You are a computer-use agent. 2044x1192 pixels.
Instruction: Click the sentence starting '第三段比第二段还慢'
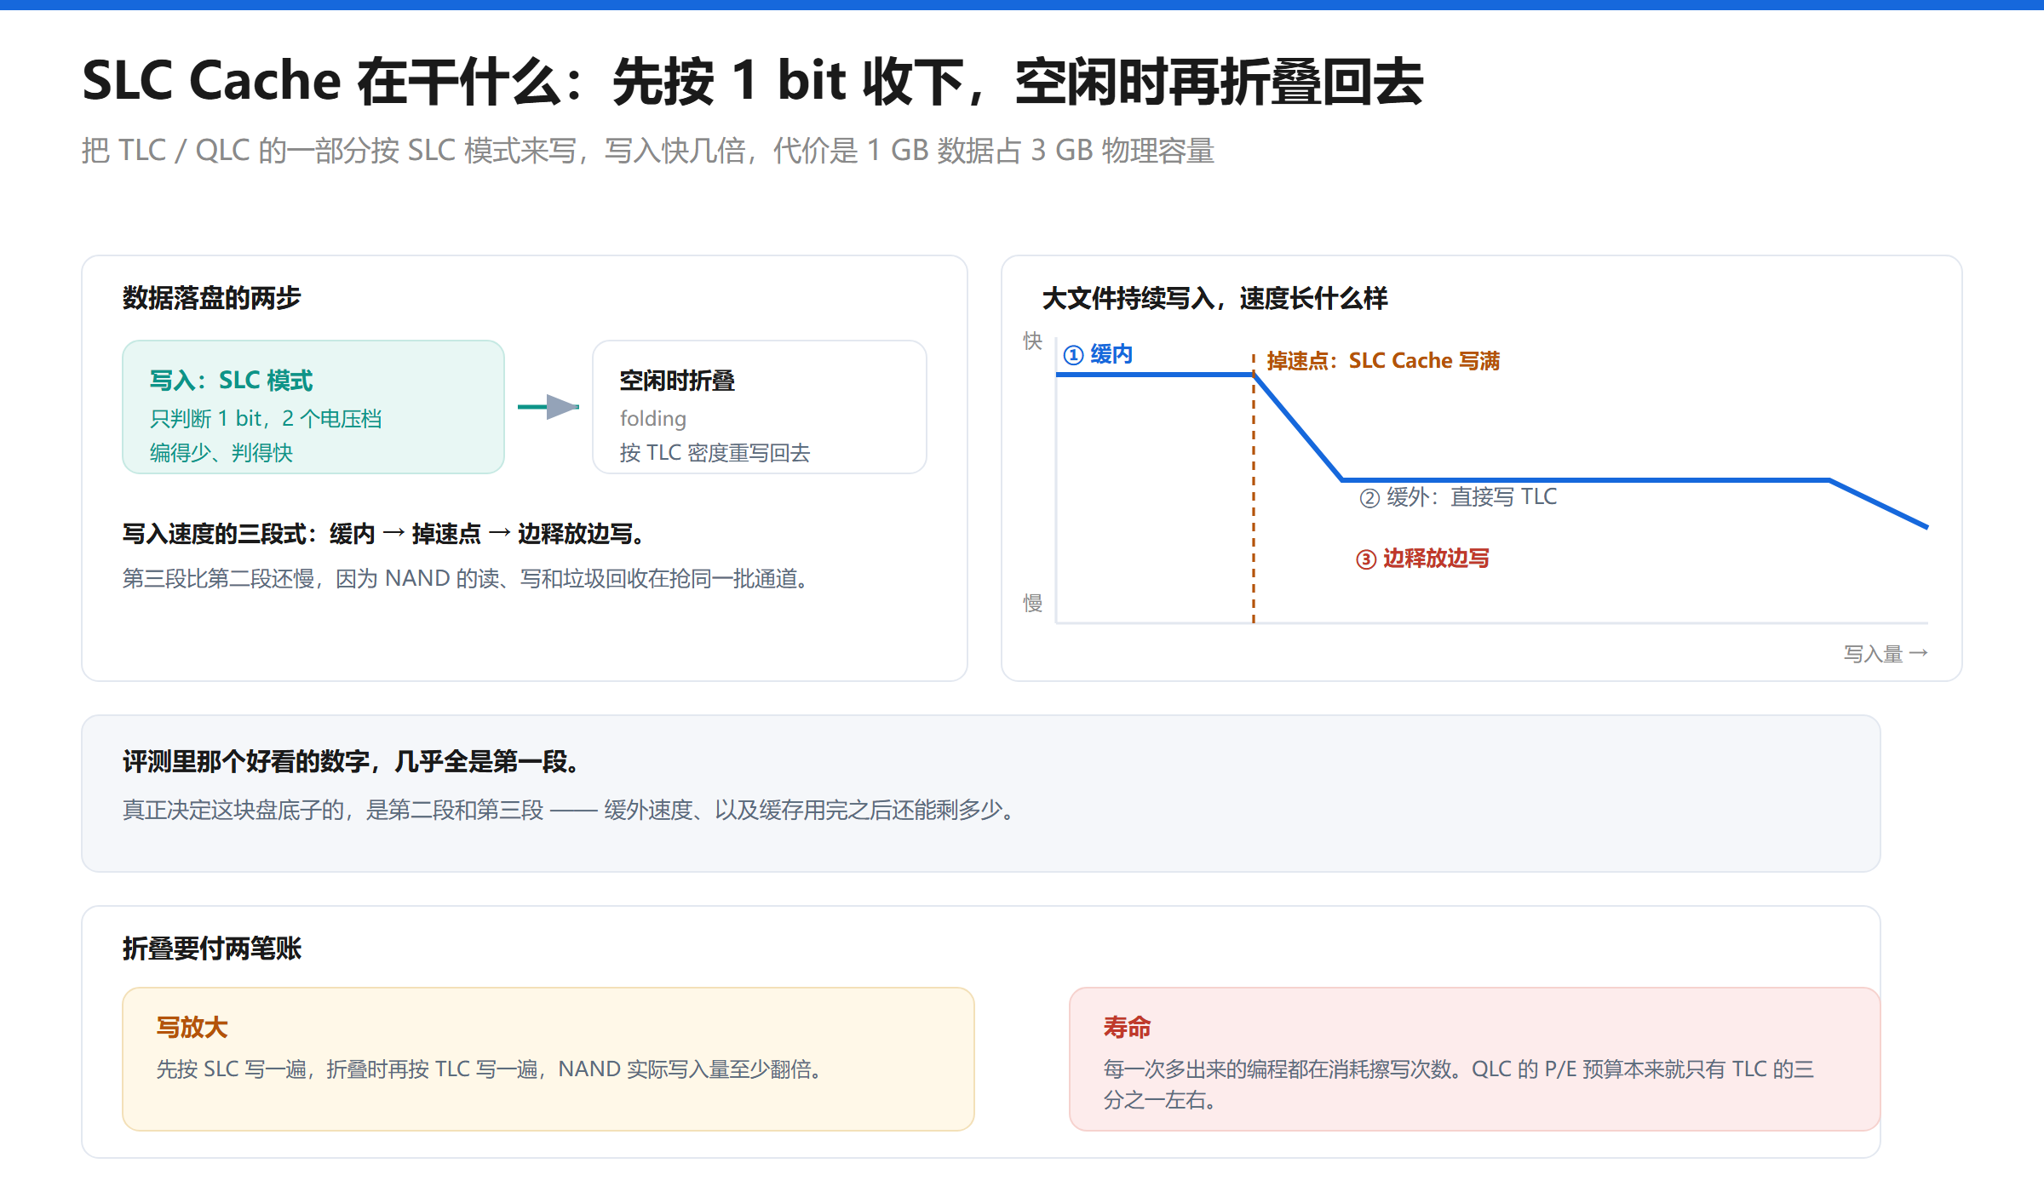tap(465, 579)
